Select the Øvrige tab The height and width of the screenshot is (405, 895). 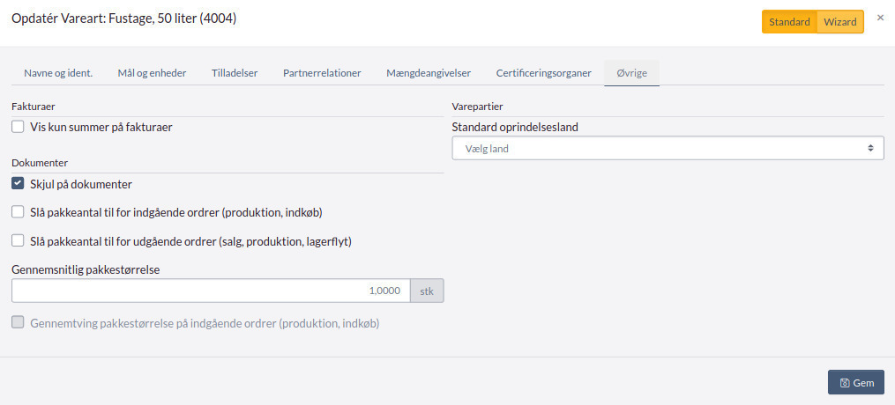click(631, 73)
